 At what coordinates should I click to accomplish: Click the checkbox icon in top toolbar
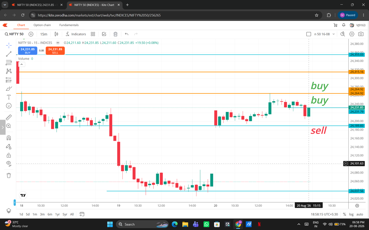pyautogui.click(x=104, y=34)
